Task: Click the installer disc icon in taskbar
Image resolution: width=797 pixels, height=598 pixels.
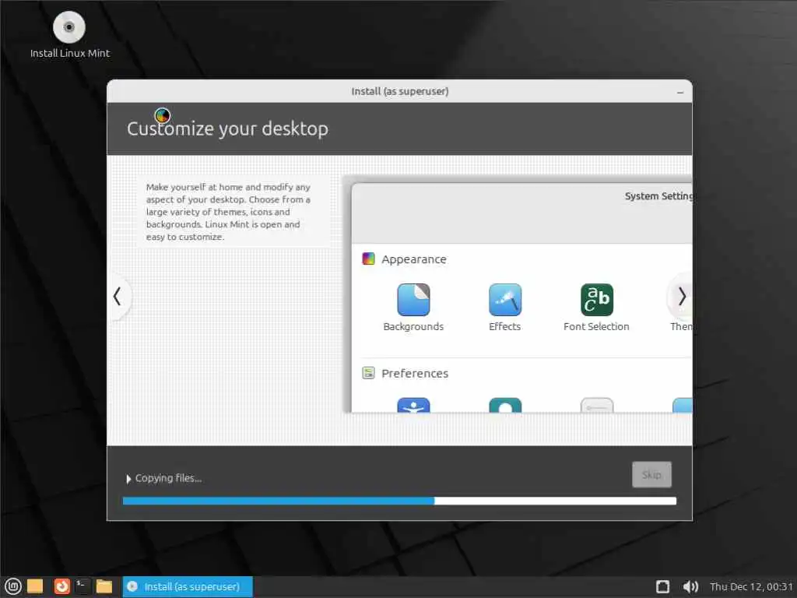Action: 132,586
